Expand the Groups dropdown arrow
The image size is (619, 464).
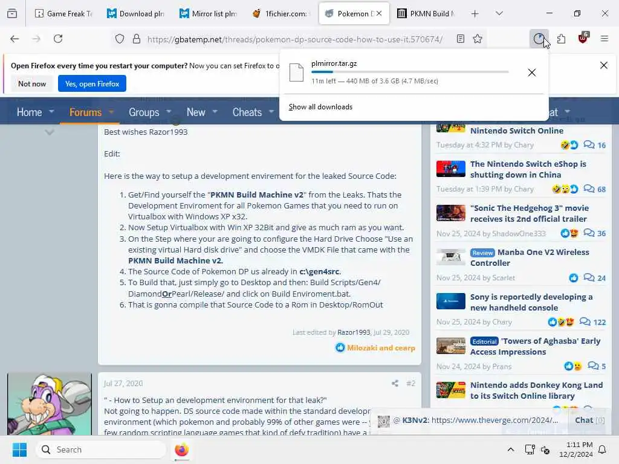pyautogui.click(x=169, y=112)
